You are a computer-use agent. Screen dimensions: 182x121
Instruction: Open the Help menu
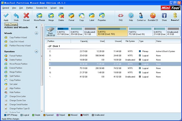[61, 8]
